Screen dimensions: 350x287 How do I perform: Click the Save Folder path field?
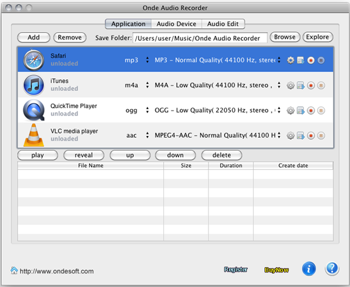coord(200,37)
